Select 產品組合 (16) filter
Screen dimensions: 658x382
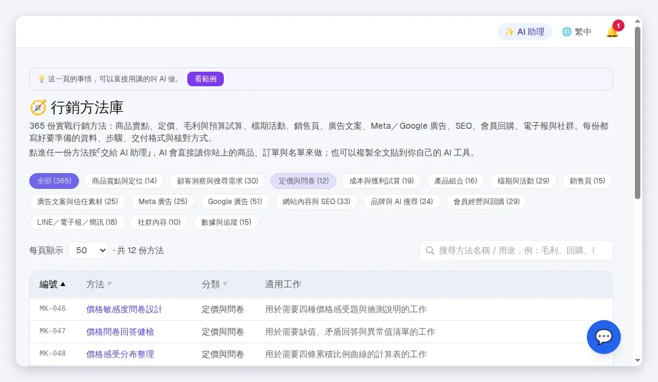[455, 181]
